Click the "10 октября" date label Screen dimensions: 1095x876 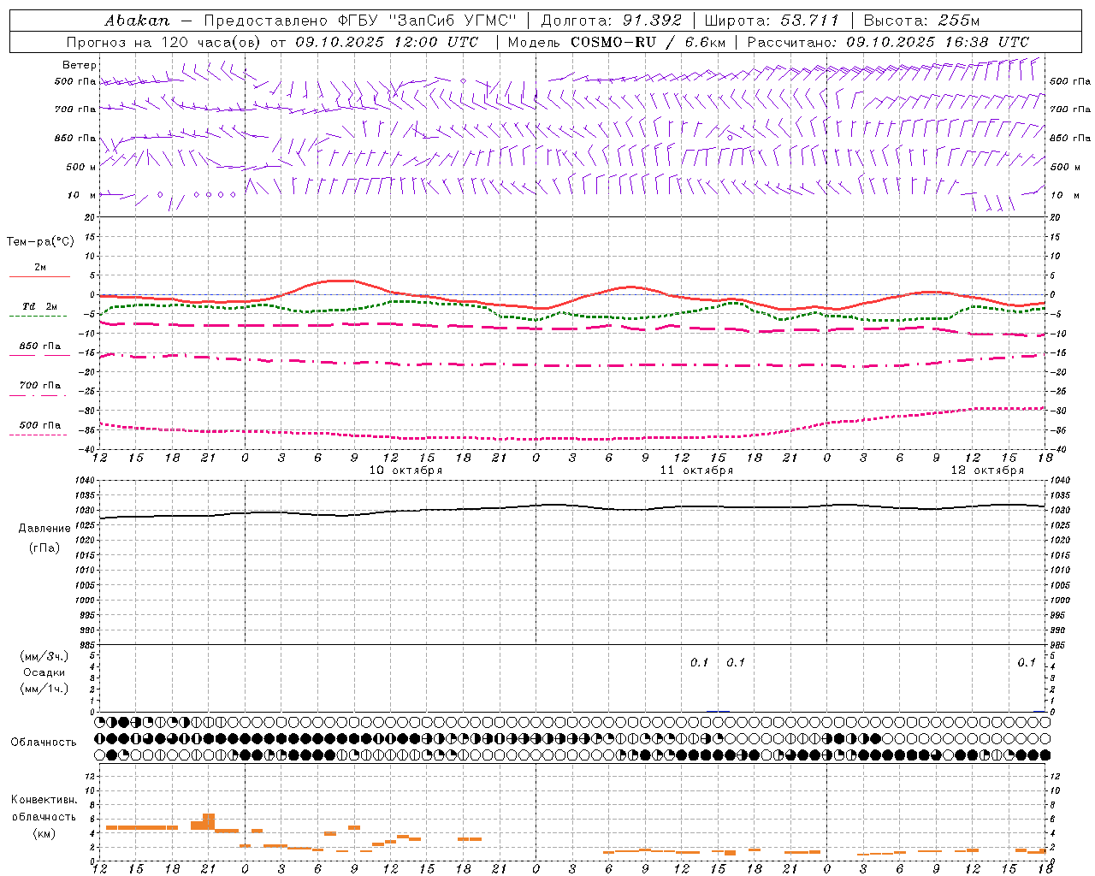click(x=405, y=471)
